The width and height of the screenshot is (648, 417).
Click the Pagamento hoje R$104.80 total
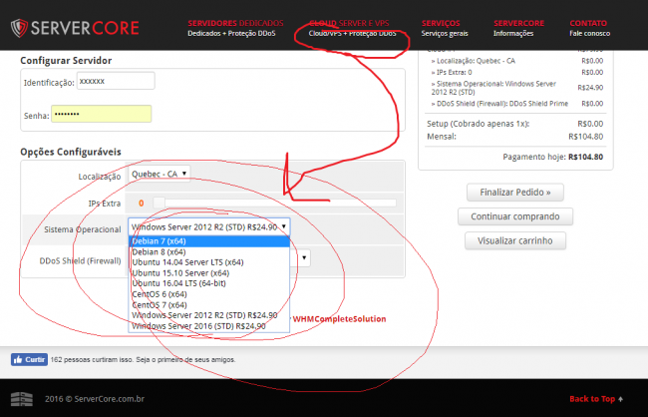tap(553, 157)
